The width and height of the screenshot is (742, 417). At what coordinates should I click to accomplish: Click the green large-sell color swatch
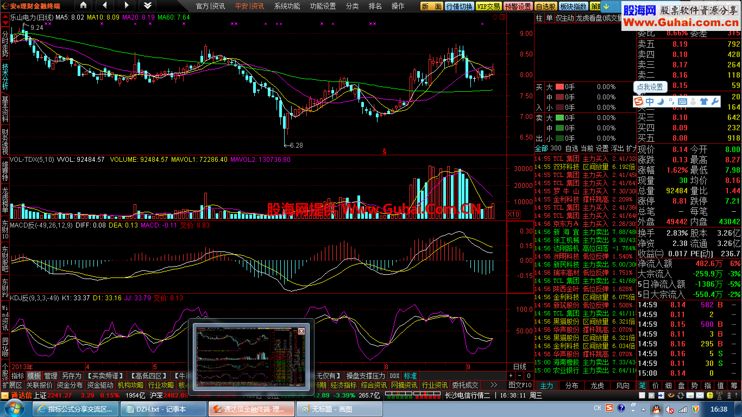(559, 118)
